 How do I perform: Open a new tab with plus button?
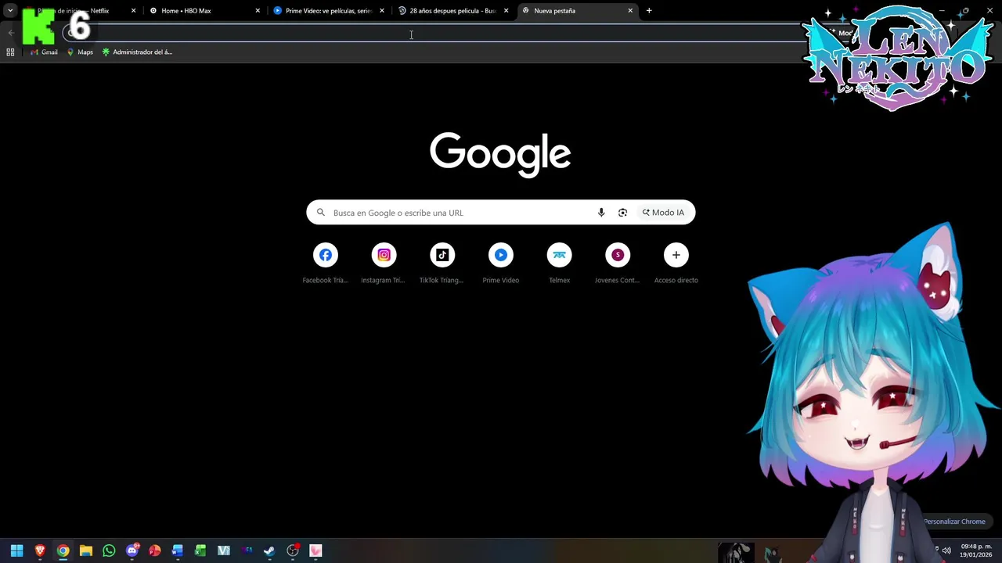tap(649, 11)
